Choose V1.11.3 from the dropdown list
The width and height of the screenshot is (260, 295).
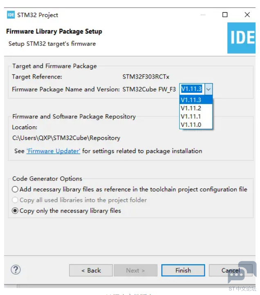pyautogui.click(x=196, y=100)
